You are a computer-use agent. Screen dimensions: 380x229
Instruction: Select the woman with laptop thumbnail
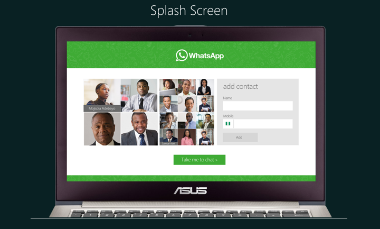click(168, 87)
